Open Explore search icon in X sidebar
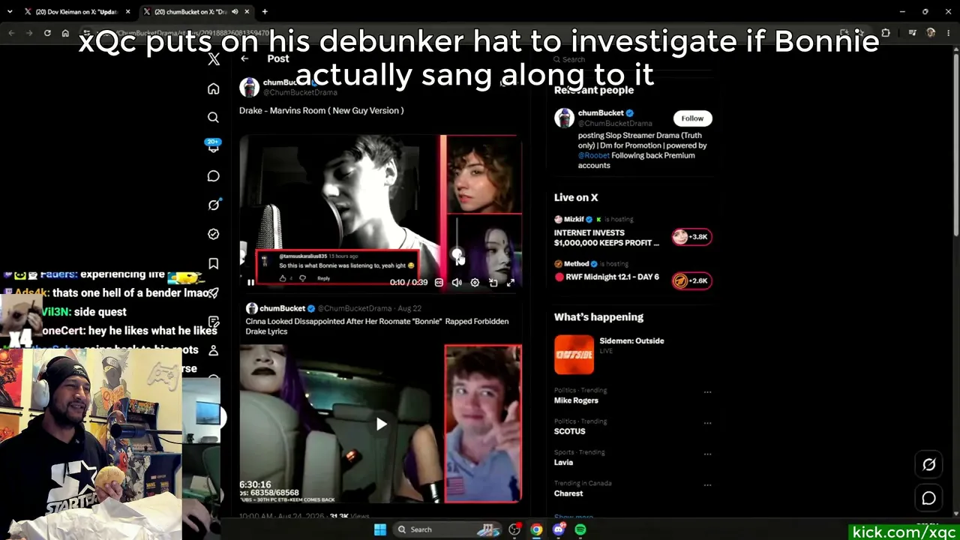The width and height of the screenshot is (960, 540). [x=214, y=118]
